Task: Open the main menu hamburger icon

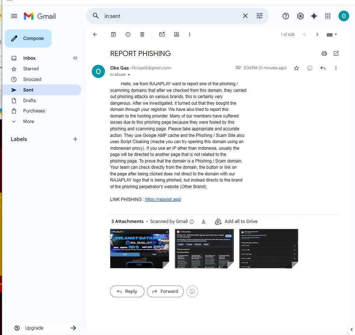Action: [14, 16]
